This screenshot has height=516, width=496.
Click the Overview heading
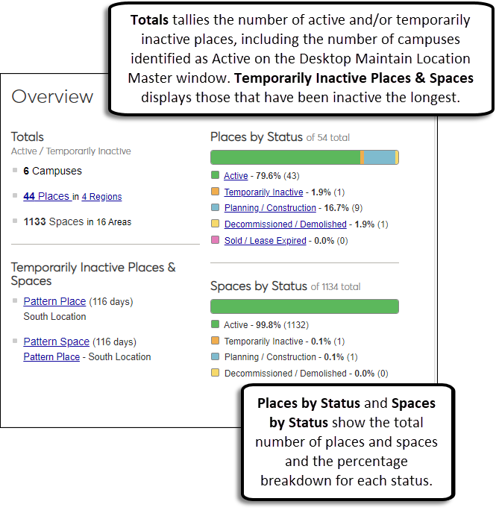53,96
